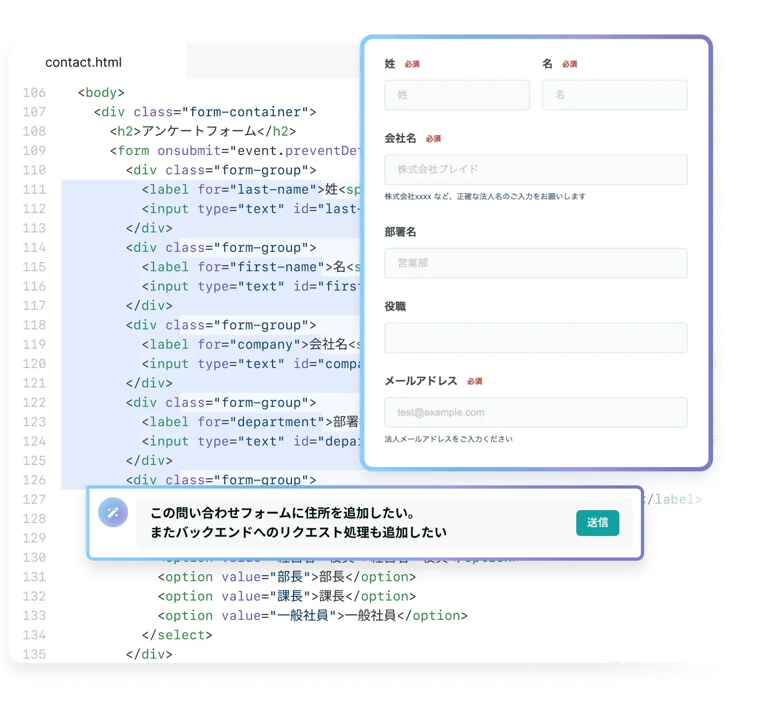Click the form-group div on line 122
Viewport: 782px width, 706px height.
tap(221, 403)
